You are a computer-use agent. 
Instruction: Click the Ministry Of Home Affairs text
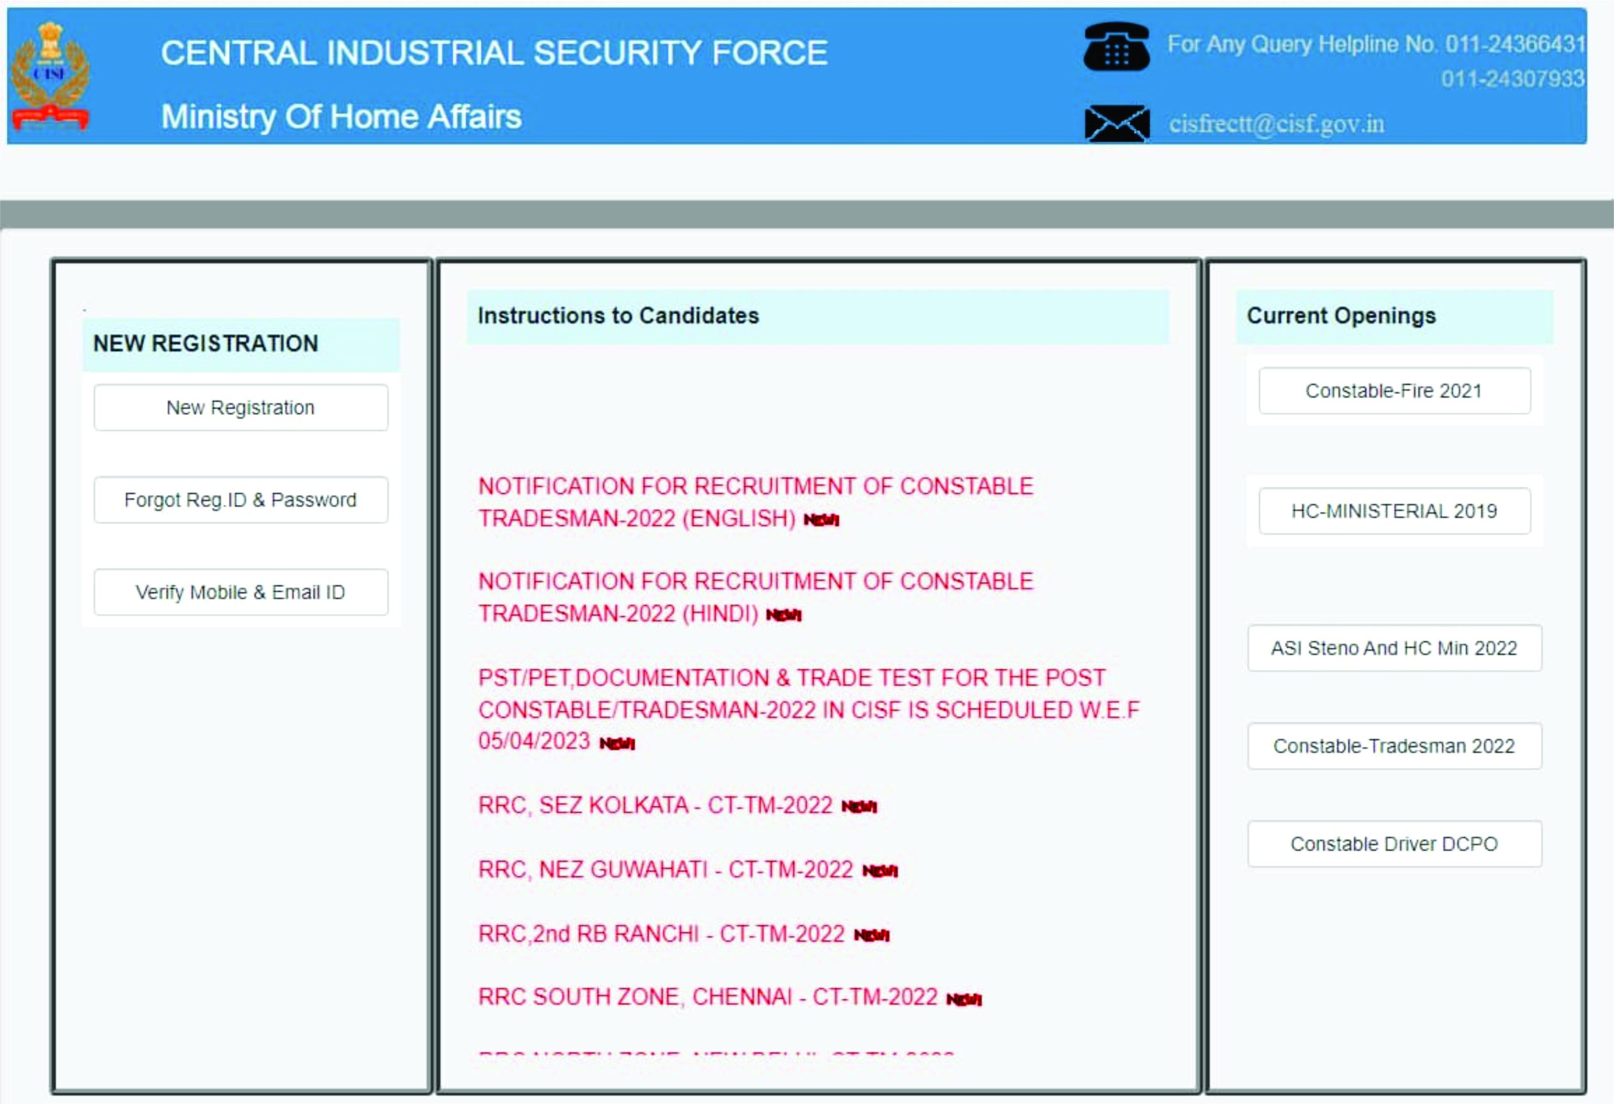[x=341, y=117]
